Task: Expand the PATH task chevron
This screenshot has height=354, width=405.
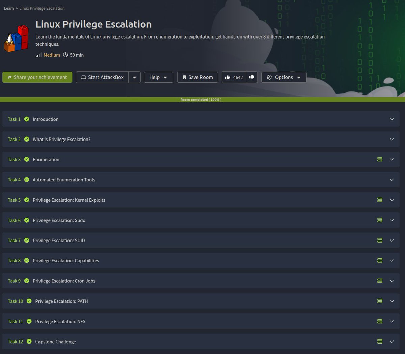Action: (392, 301)
